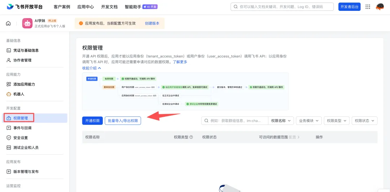
Task: Select 机器人 in sidebar
Action: (x=35, y=94)
